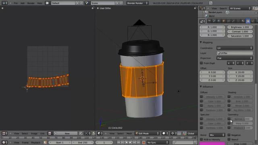Enable Diffuse Color influence checkbox
258x145 pixels.
[x=201, y=101]
